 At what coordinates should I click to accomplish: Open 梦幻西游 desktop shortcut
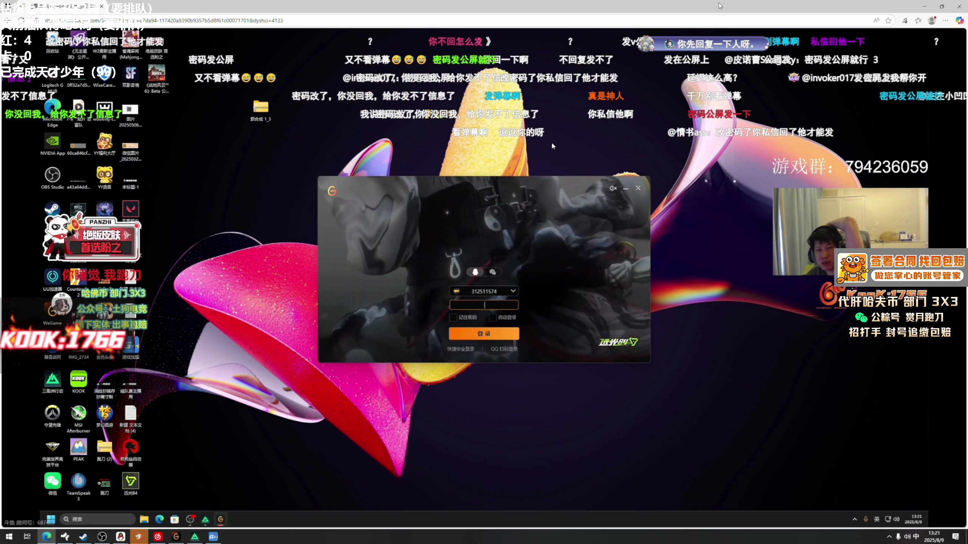point(104,416)
